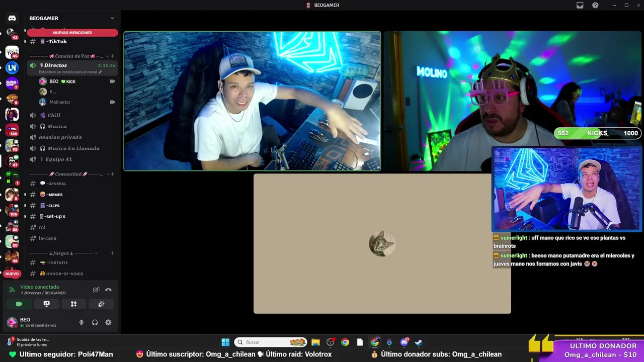
Task: Open the FORTNITE channel
Action: click(72, 262)
